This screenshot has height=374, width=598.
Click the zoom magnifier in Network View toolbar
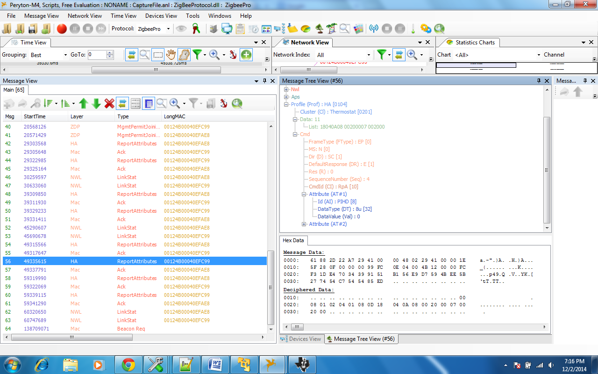[412, 55]
